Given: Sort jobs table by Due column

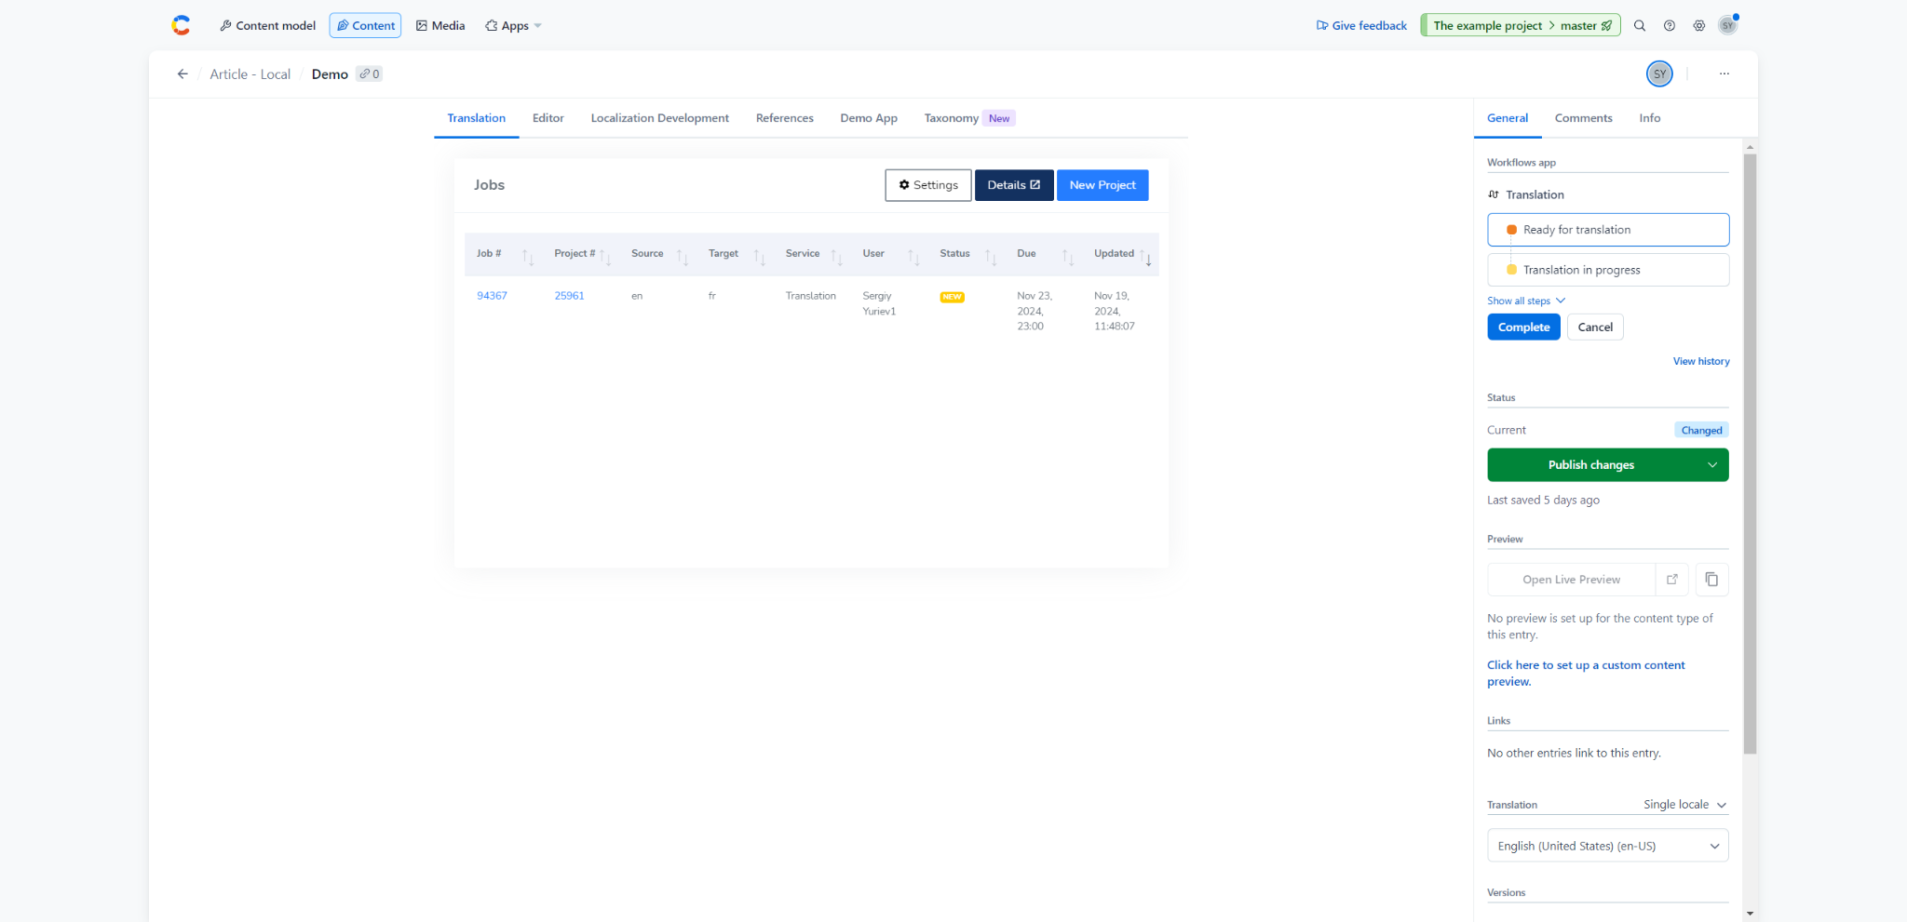Looking at the screenshot, I should [x=1068, y=257].
